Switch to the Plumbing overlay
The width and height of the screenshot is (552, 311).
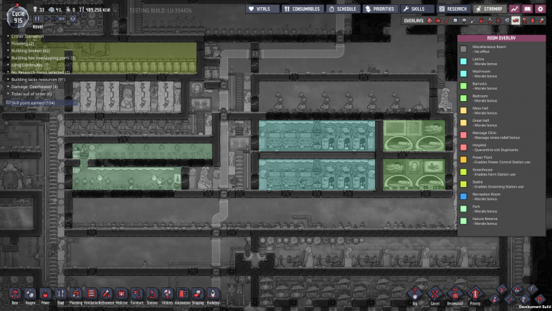(472, 20)
